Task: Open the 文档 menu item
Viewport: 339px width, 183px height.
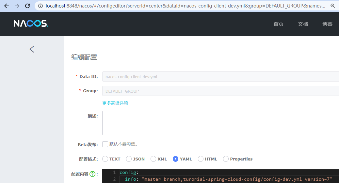Action: [303, 24]
